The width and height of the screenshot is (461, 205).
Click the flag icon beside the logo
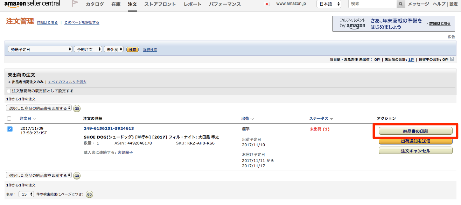click(x=75, y=4)
